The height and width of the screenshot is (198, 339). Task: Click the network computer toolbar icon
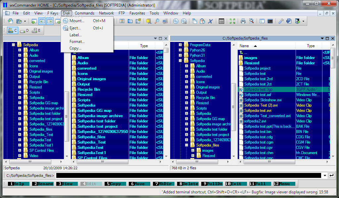point(165,21)
